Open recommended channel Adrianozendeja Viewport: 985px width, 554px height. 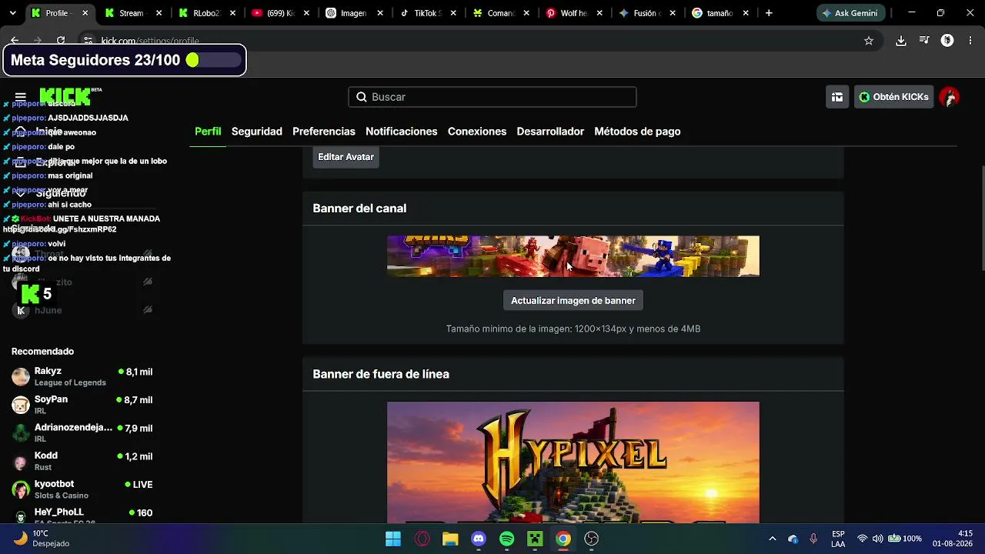pyautogui.click(x=82, y=433)
